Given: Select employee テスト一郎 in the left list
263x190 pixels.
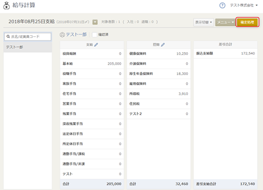Looking at the screenshot, I should pyautogui.click(x=28, y=47).
